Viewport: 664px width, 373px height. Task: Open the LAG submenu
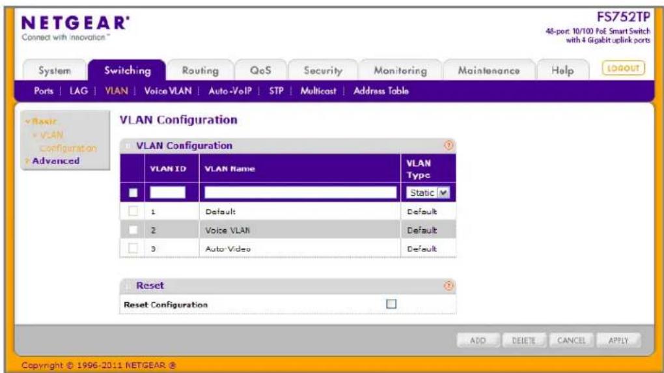point(78,90)
